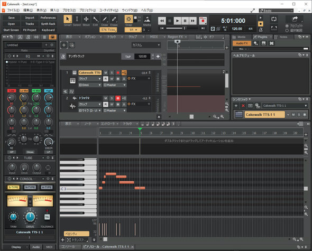Open the 1/1 snap resolution dropdown
The image size is (312, 251).
(133, 30)
